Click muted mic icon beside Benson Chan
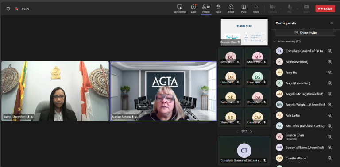 pos(329,137)
